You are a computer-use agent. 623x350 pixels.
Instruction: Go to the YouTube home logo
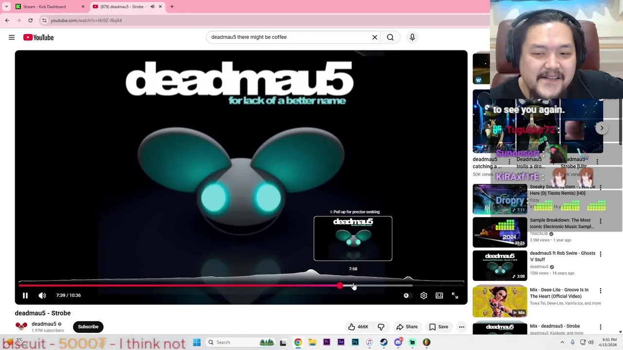38,37
